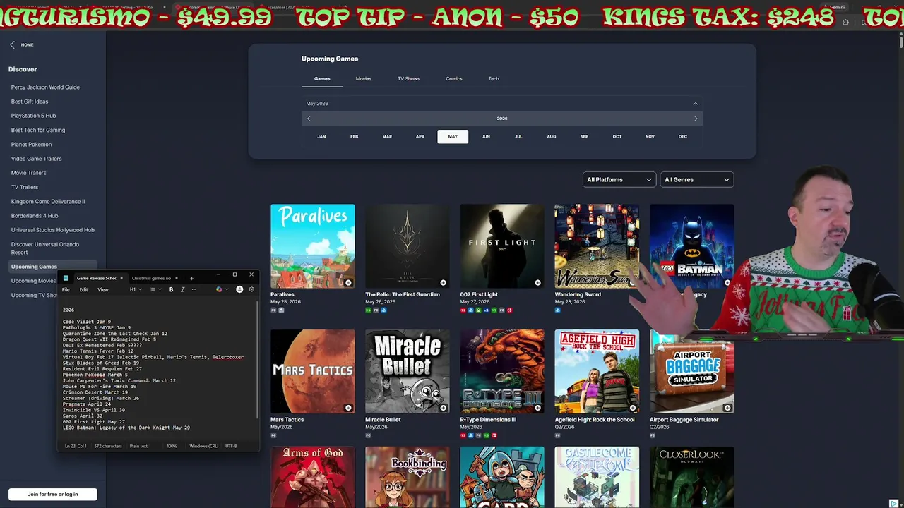The height and width of the screenshot is (508, 904).
Task: Select AUG in the month picker
Action: [x=552, y=137]
